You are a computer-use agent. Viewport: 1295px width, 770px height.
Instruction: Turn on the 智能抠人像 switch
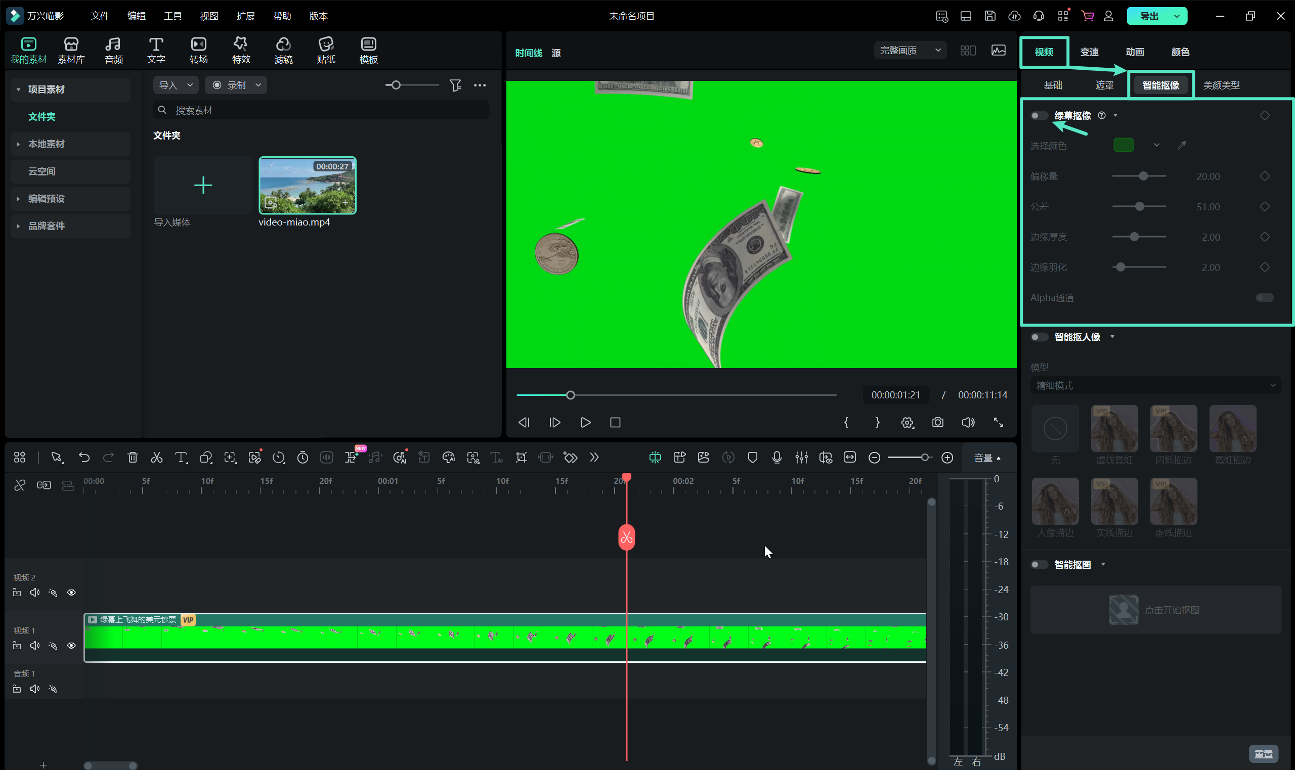pyautogui.click(x=1039, y=337)
